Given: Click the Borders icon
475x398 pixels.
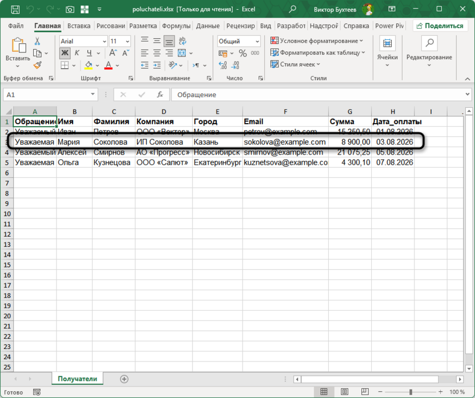Looking at the screenshot, I should click(65, 65).
